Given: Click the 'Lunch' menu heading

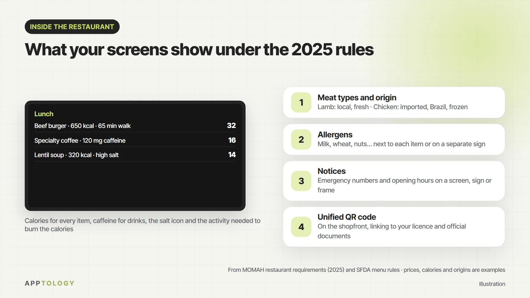Looking at the screenshot, I should (44, 114).
